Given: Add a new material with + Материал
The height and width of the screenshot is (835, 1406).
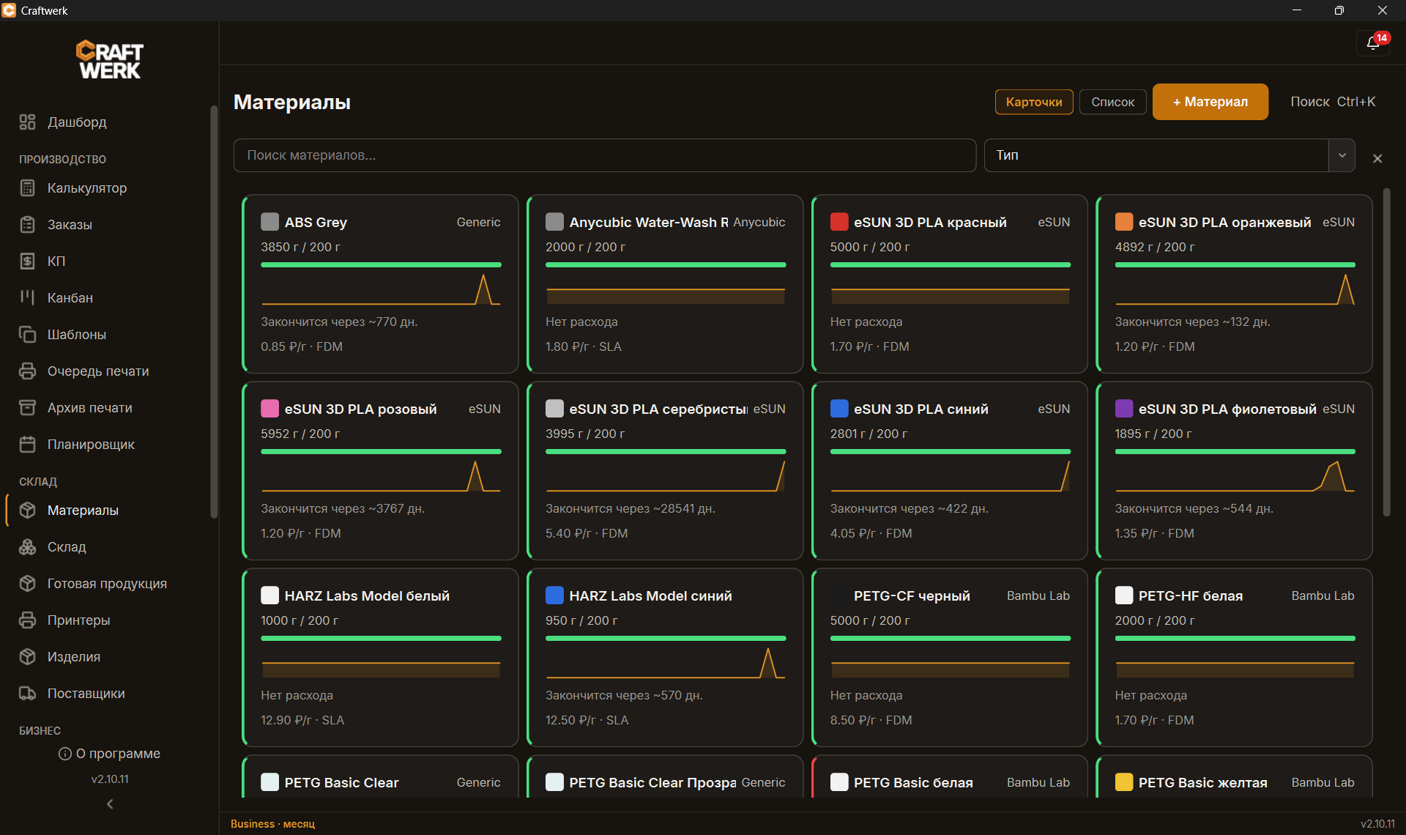Looking at the screenshot, I should 1210,102.
